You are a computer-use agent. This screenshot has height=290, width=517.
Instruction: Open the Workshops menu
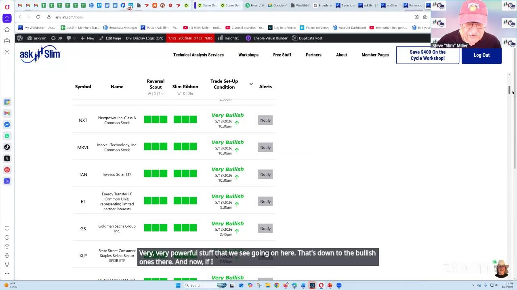[248, 55]
